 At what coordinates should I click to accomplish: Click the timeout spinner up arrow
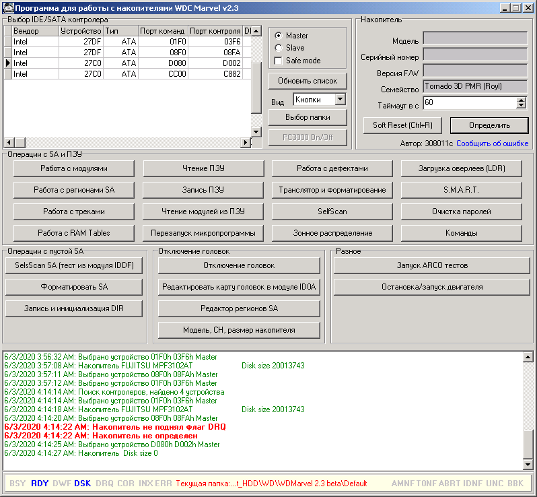[521, 100]
